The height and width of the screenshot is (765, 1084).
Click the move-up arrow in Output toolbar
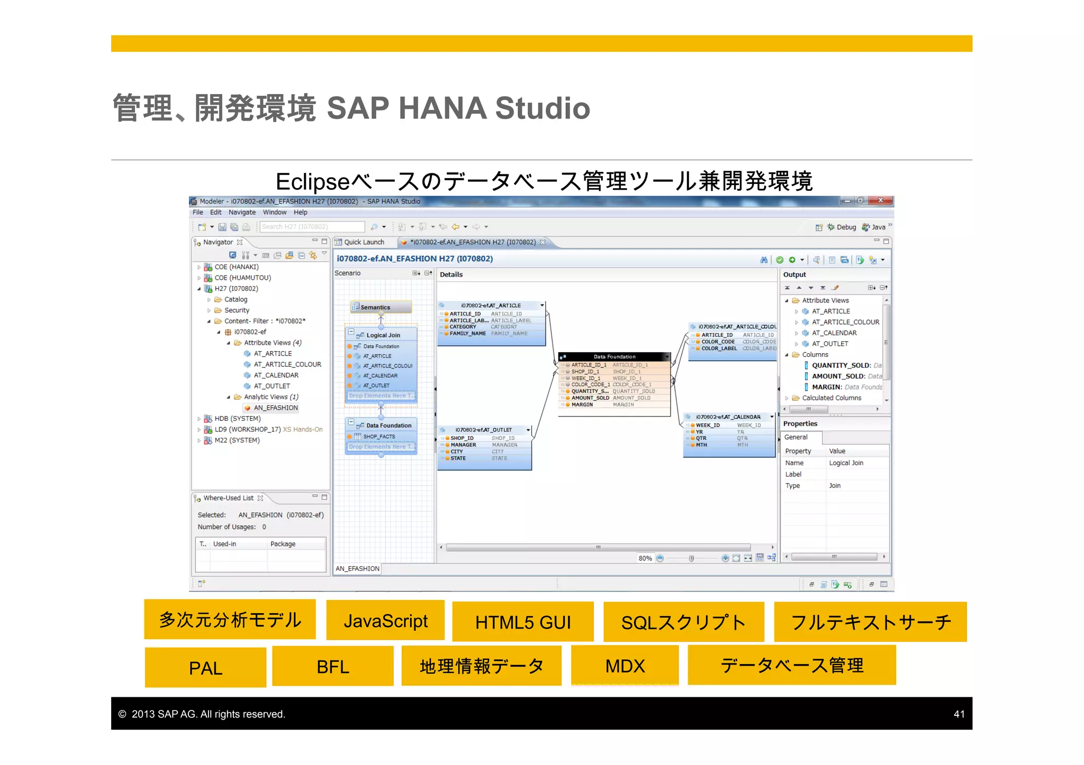click(799, 288)
